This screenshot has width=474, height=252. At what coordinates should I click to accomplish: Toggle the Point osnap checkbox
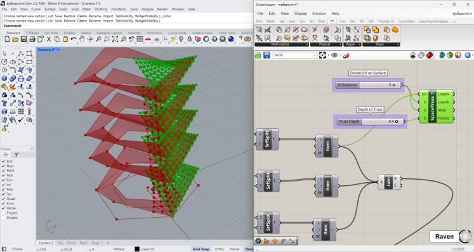[3, 171]
